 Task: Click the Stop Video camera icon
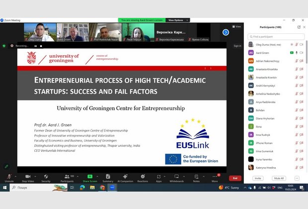[28, 176]
